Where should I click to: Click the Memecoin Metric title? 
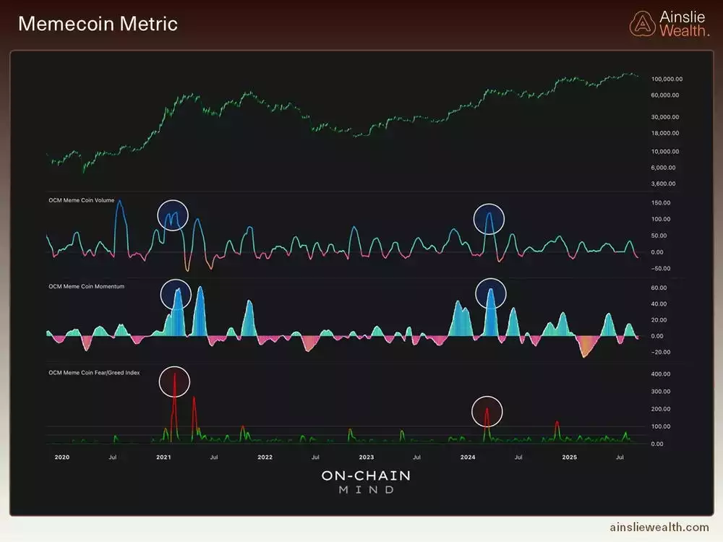98,23
